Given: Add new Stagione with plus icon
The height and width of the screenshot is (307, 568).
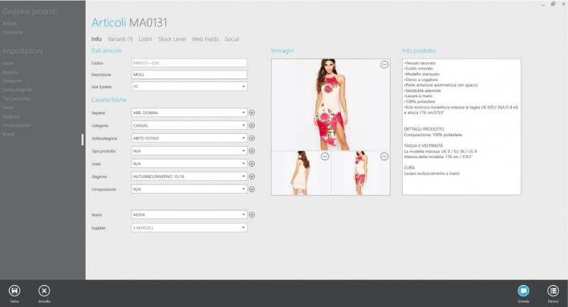Looking at the screenshot, I should point(252,177).
